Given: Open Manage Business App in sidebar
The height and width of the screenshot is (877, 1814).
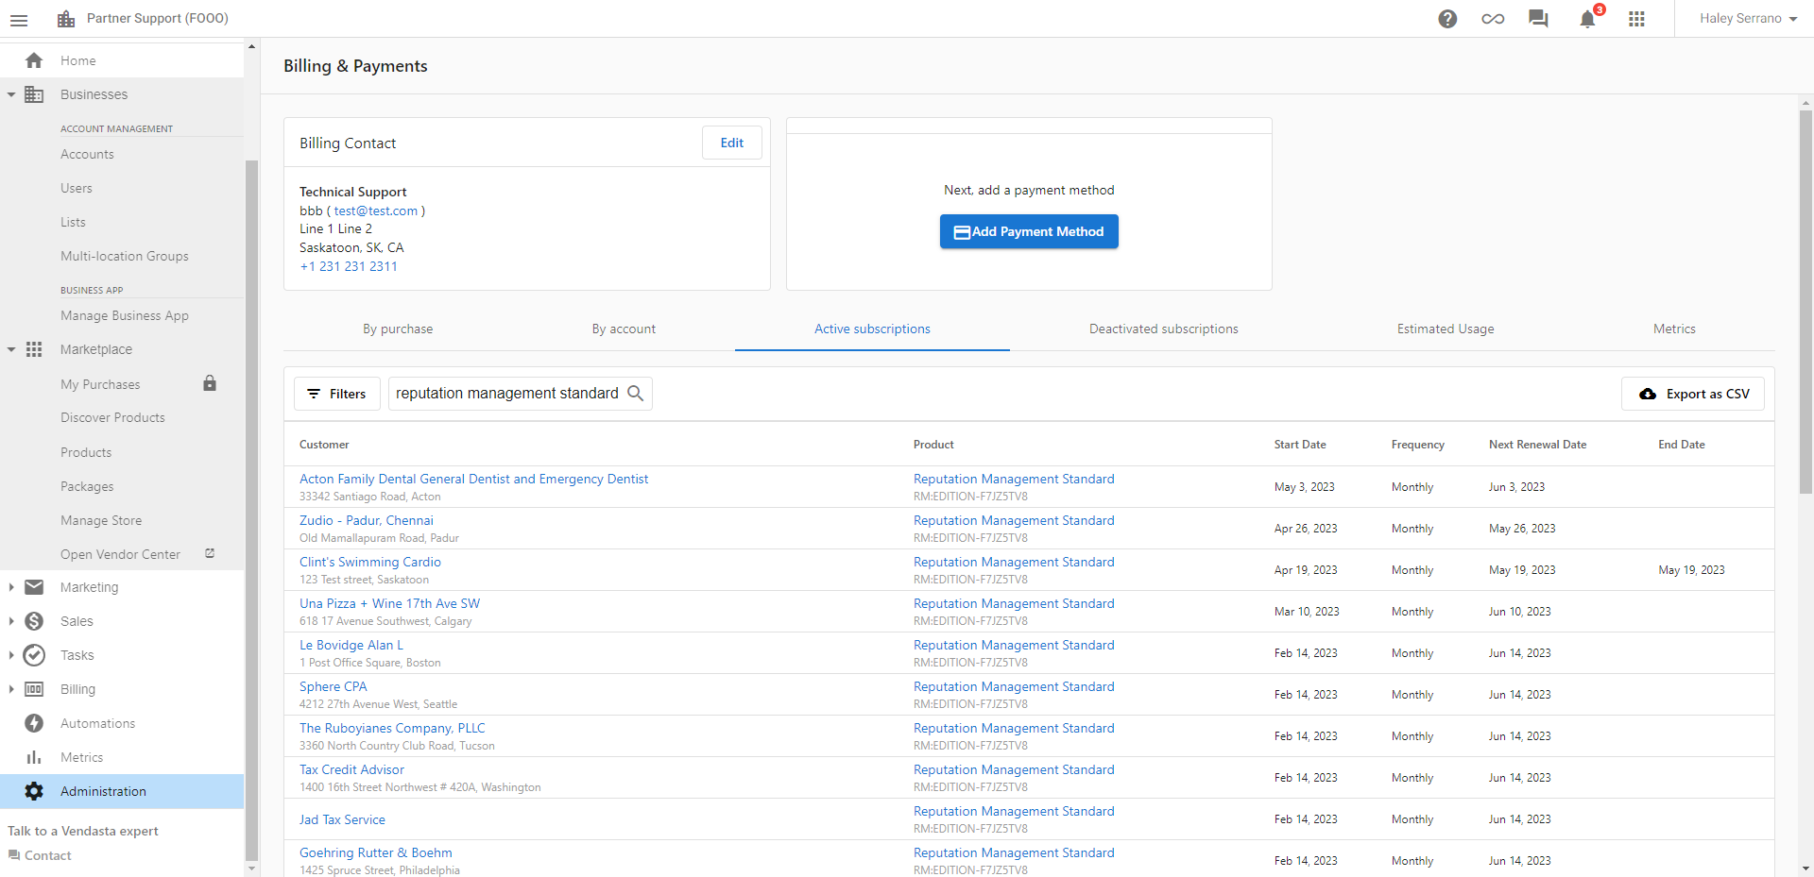Looking at the screenshot, I should click(125, 315).
